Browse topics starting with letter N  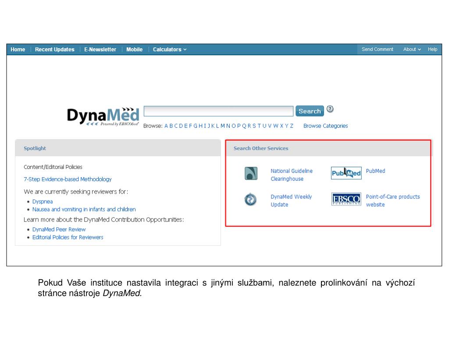228,126
